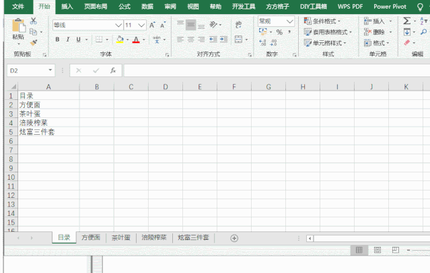Select the 茶叶蛋 sheet tab
This screenshot has height=273, width=430.
click(x=121, y=237)
